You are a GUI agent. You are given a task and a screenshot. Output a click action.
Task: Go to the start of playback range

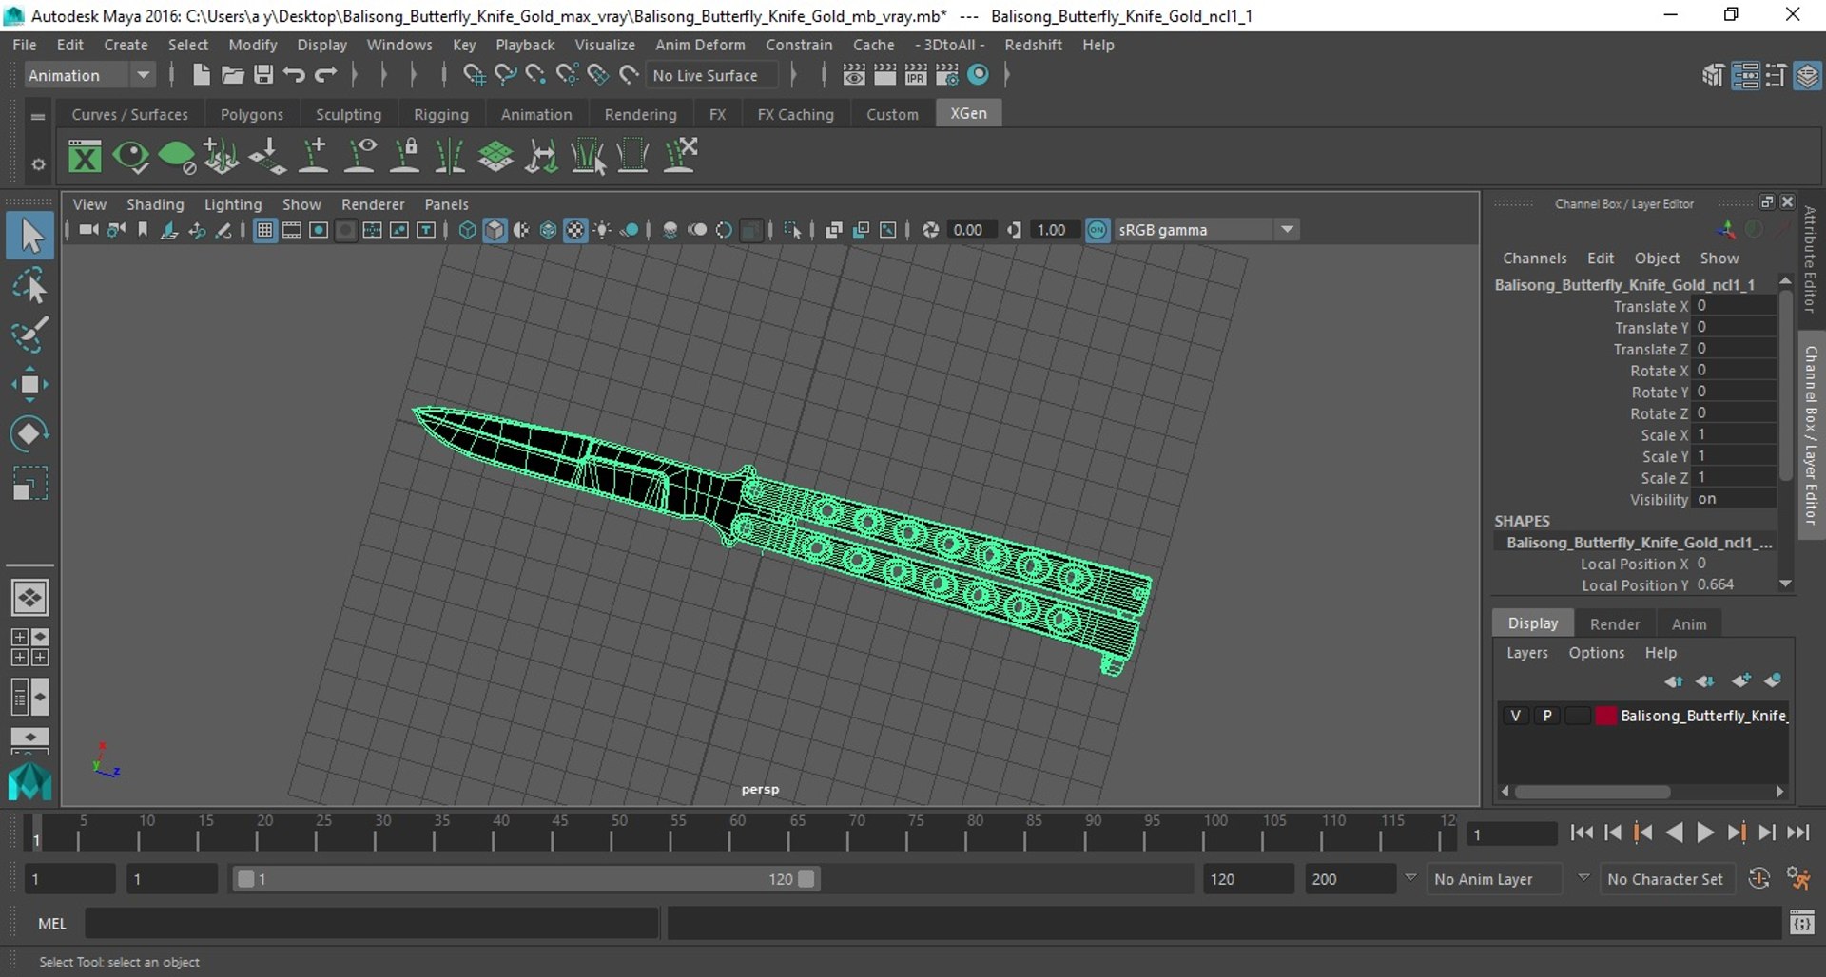[1582, 833]
